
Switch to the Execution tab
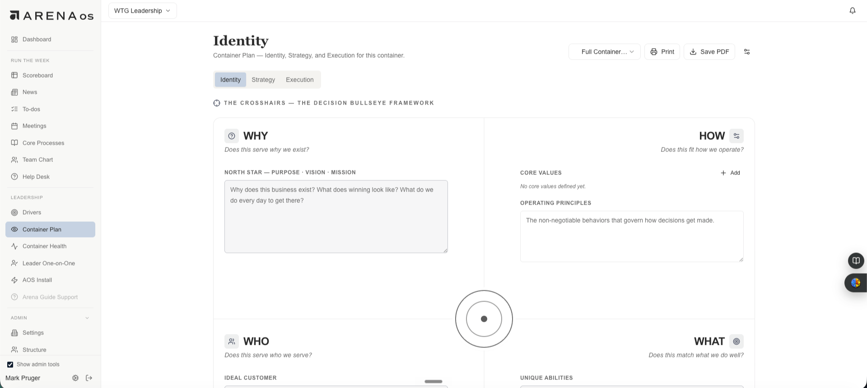[300, 80]
